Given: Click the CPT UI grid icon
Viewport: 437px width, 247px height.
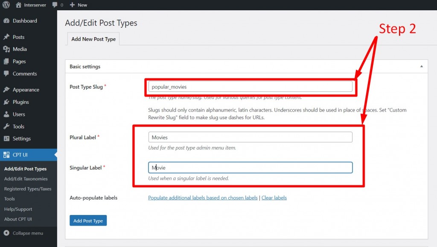Looking at the screenshot, I should click(x=6, y=155).
